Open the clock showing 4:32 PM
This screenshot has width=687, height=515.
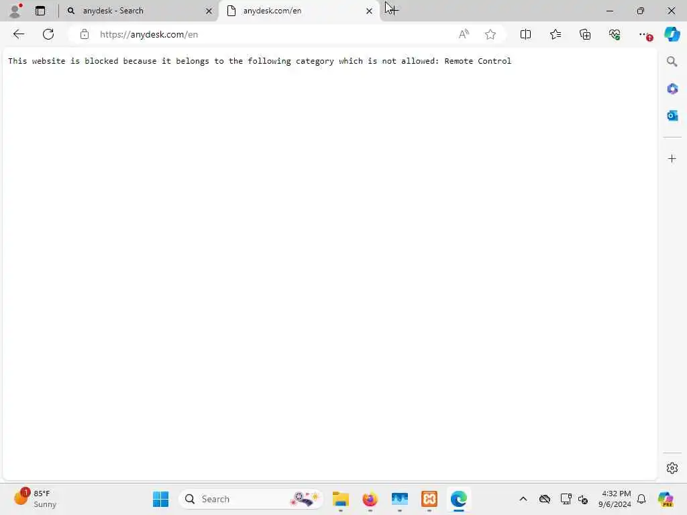615,499
